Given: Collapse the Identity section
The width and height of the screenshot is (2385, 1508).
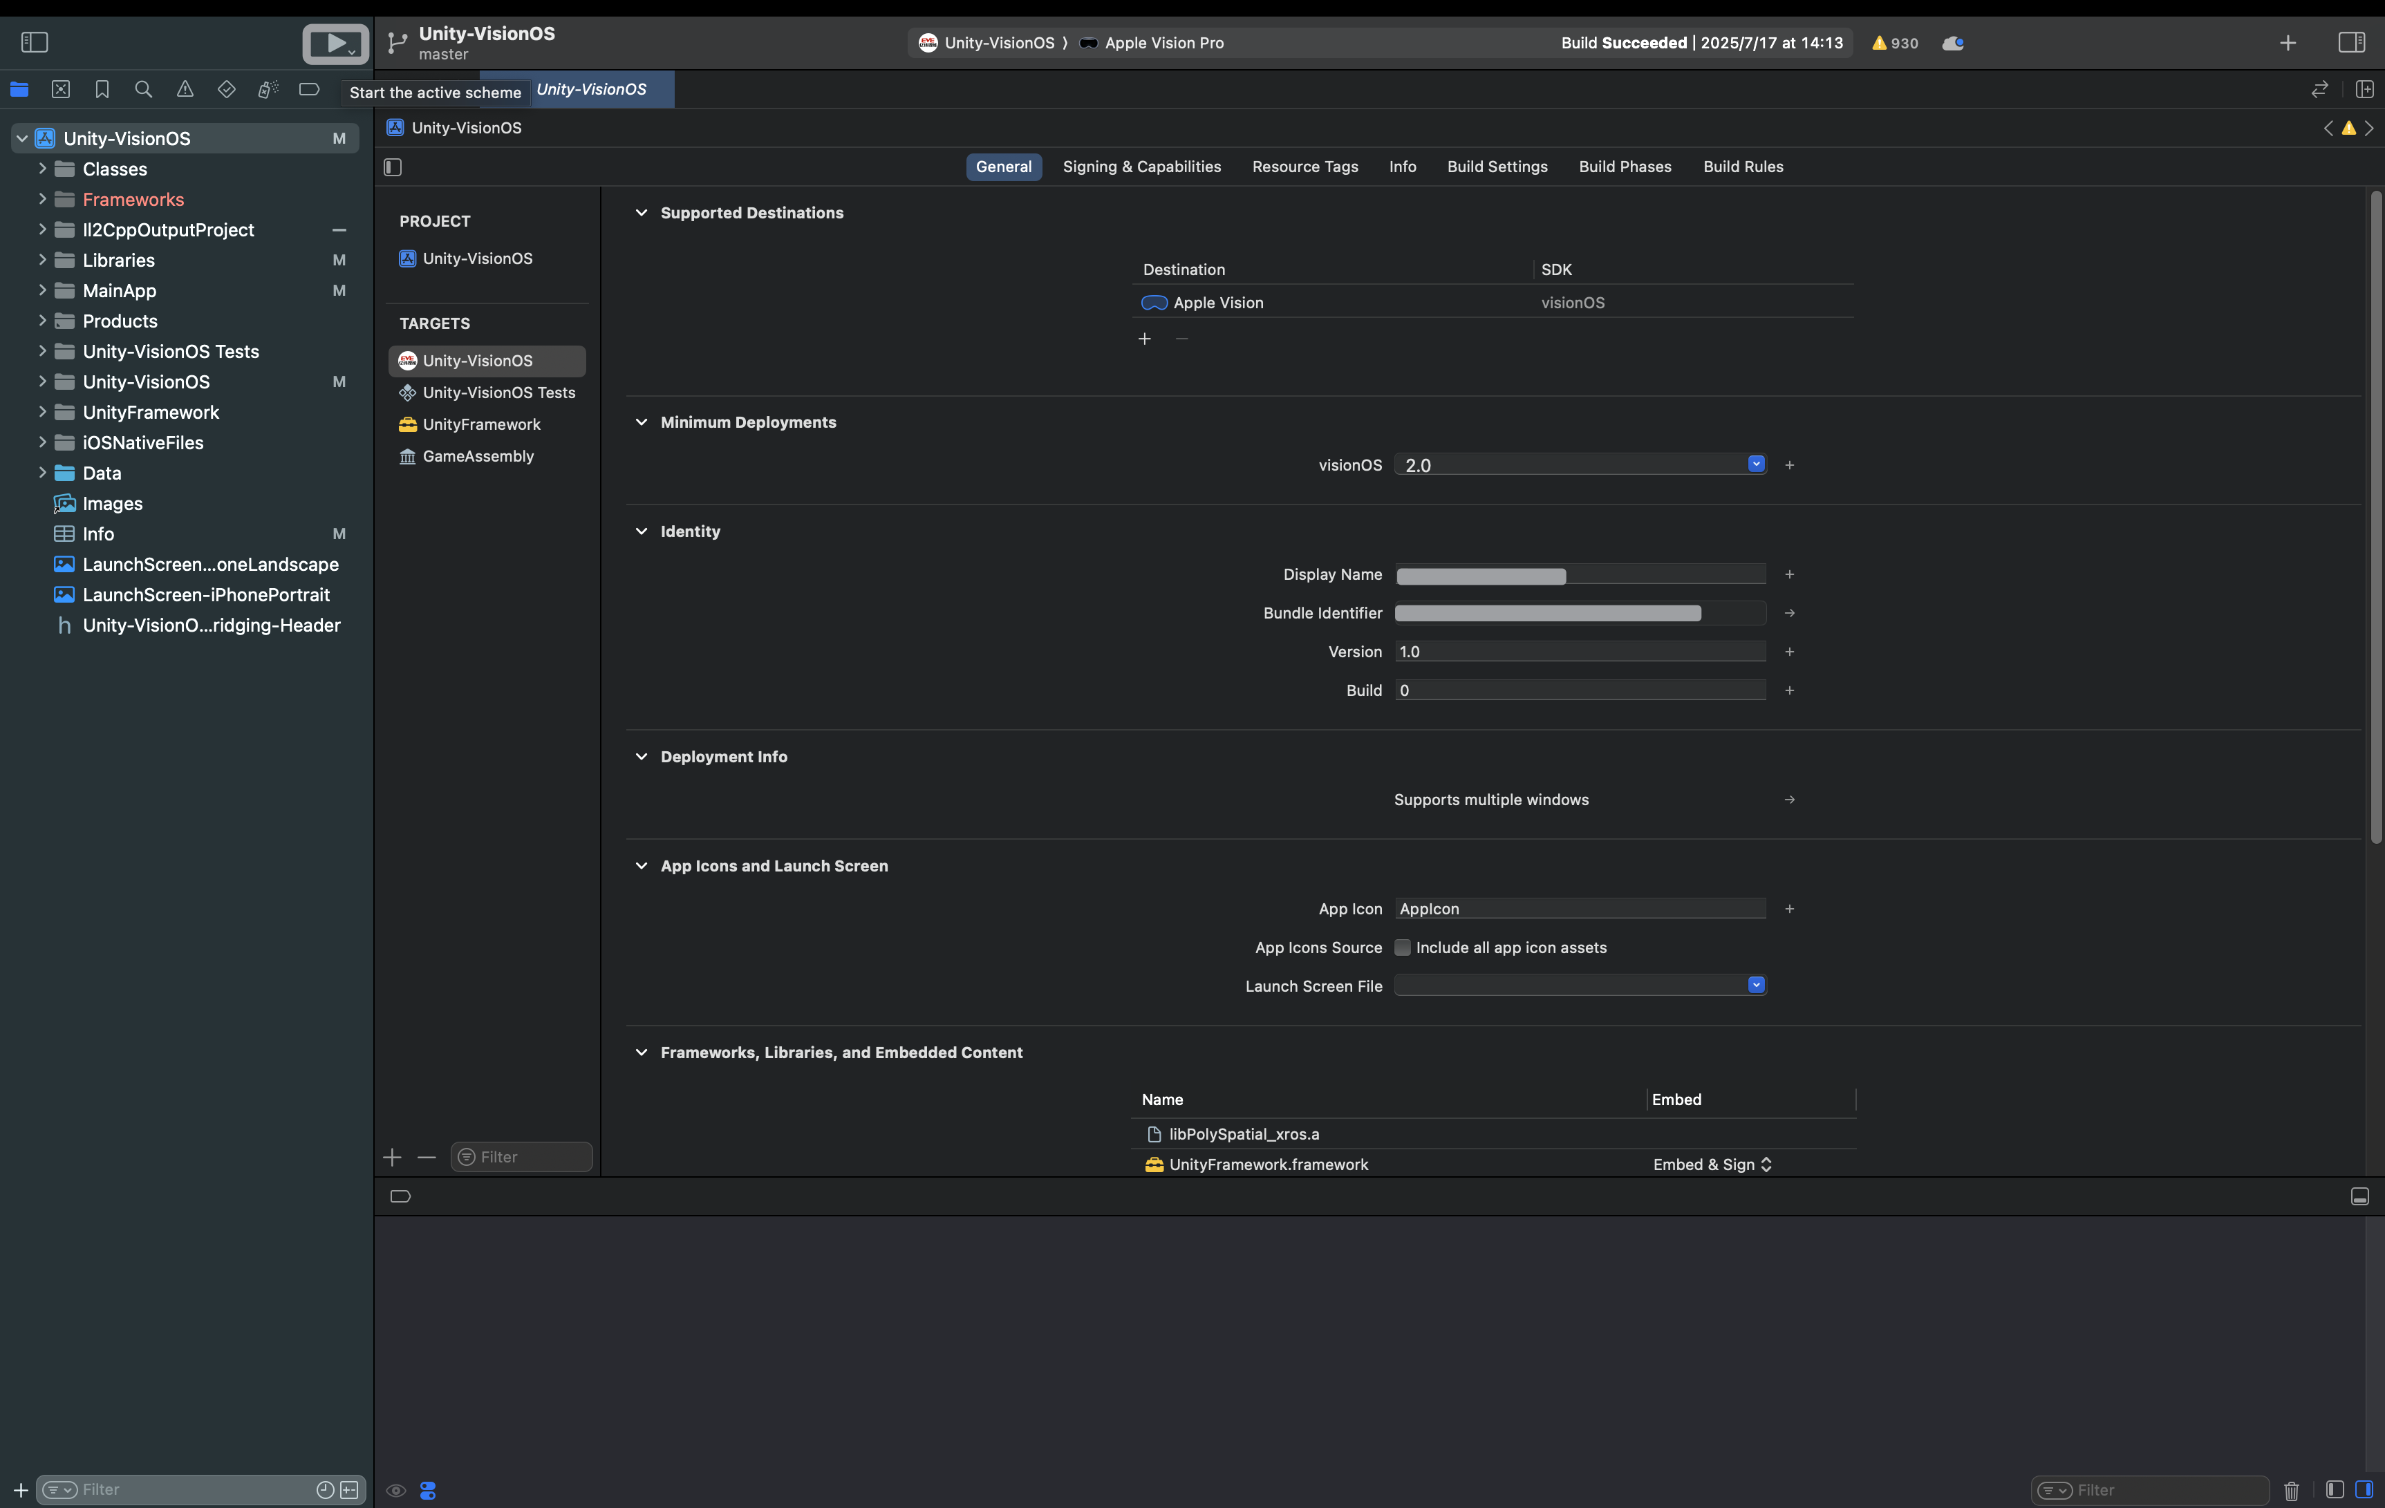Looking at the screenshot, I should coord(641,531).
